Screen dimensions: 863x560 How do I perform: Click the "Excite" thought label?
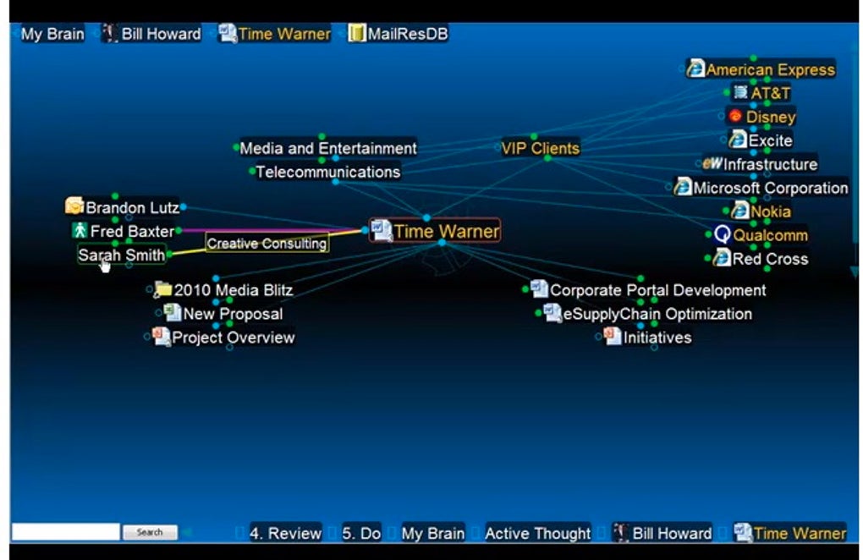click(771, 140)
